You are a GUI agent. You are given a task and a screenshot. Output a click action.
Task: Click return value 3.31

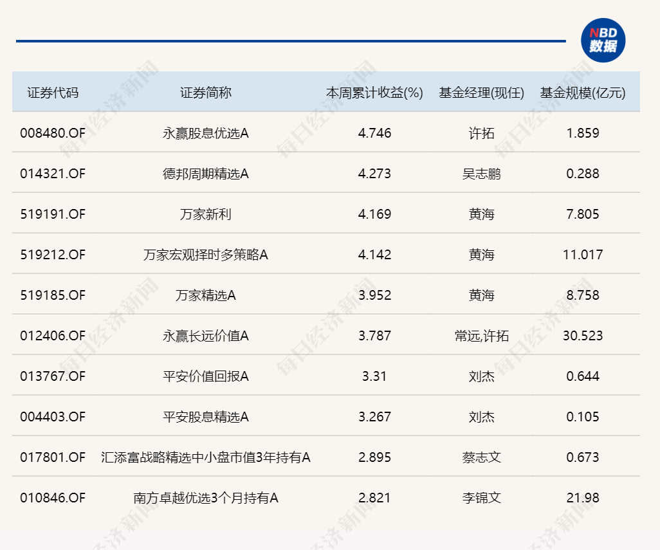tap(374, 376)
